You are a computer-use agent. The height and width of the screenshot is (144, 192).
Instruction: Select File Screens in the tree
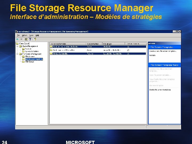coord(30,57)
